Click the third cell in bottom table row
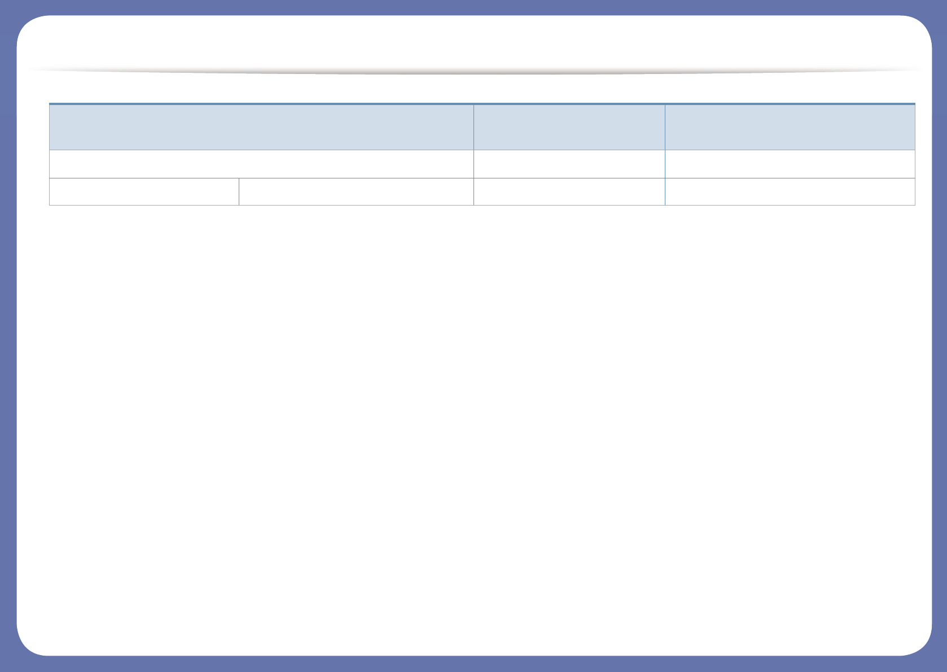The image size is (947, 672). pyautogui.click(x=569, y=191)
